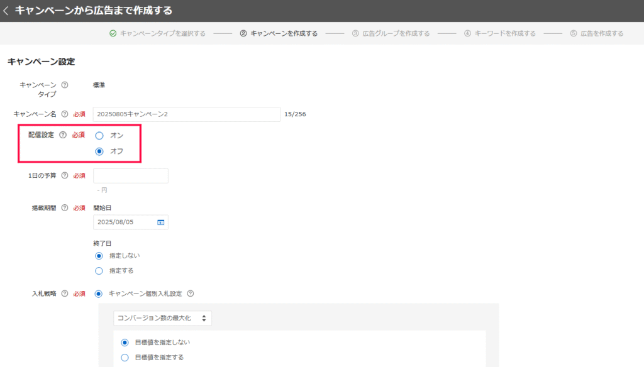Choose 目標値を指定する radio option

click(125, 358)
